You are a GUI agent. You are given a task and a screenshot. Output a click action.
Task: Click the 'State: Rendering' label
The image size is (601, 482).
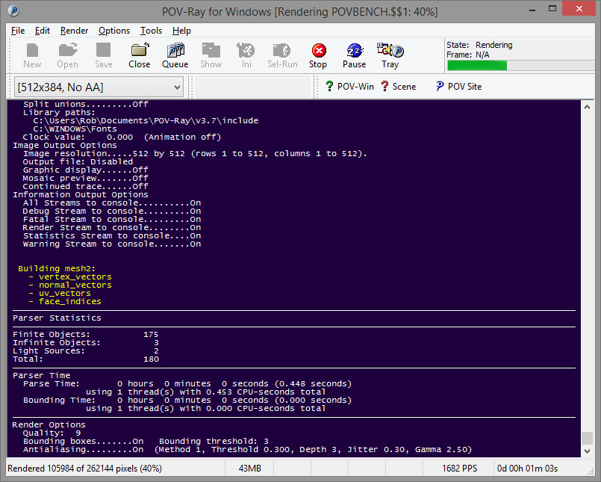coord(479,45)
